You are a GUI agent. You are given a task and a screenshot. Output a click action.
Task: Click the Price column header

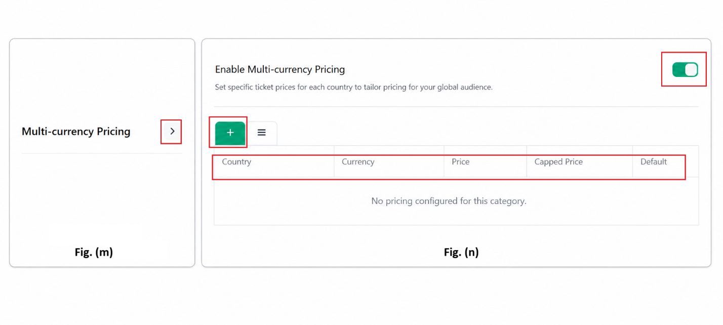(461, 162)
